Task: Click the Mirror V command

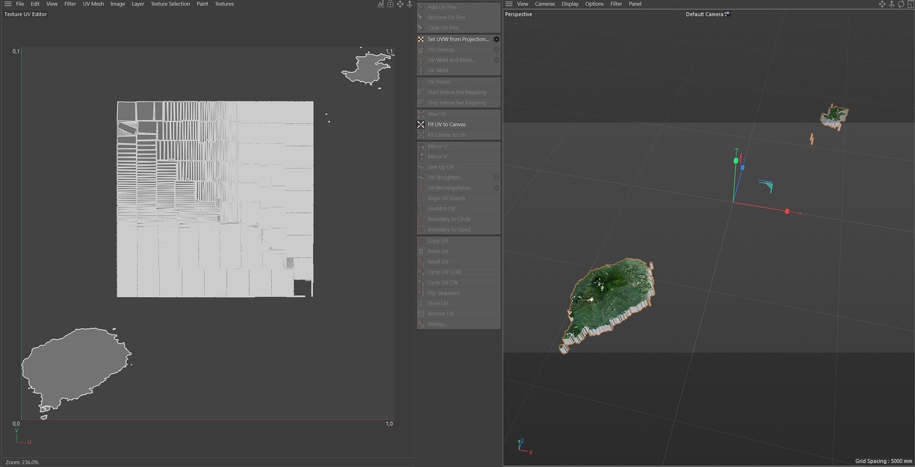Action: click(459, 156)
